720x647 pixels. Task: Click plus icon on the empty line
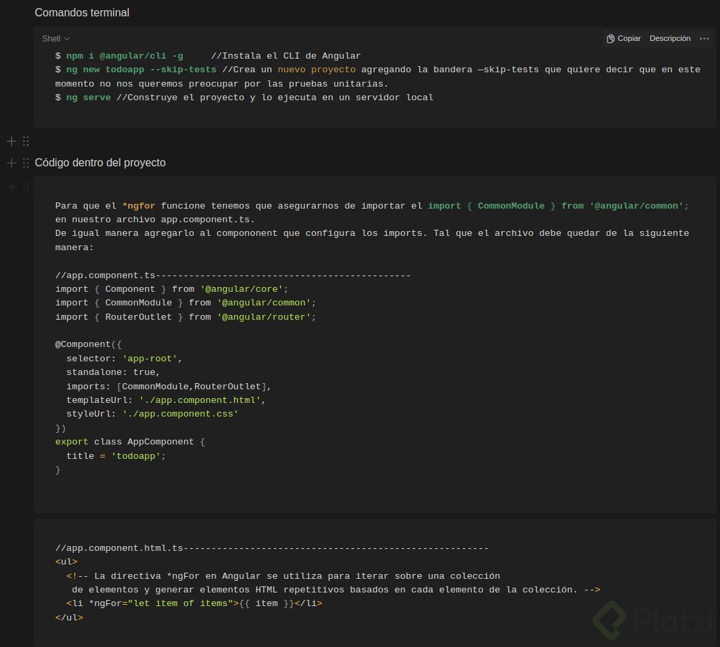click(12, 141)
